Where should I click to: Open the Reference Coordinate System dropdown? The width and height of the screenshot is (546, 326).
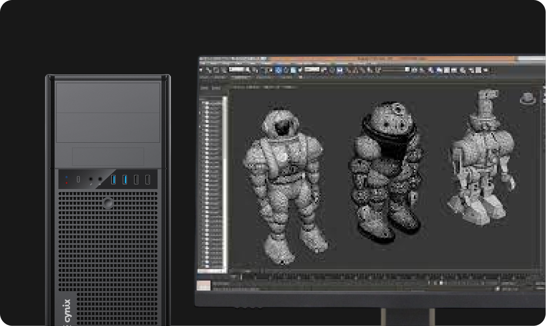click(x=311, y=70)
